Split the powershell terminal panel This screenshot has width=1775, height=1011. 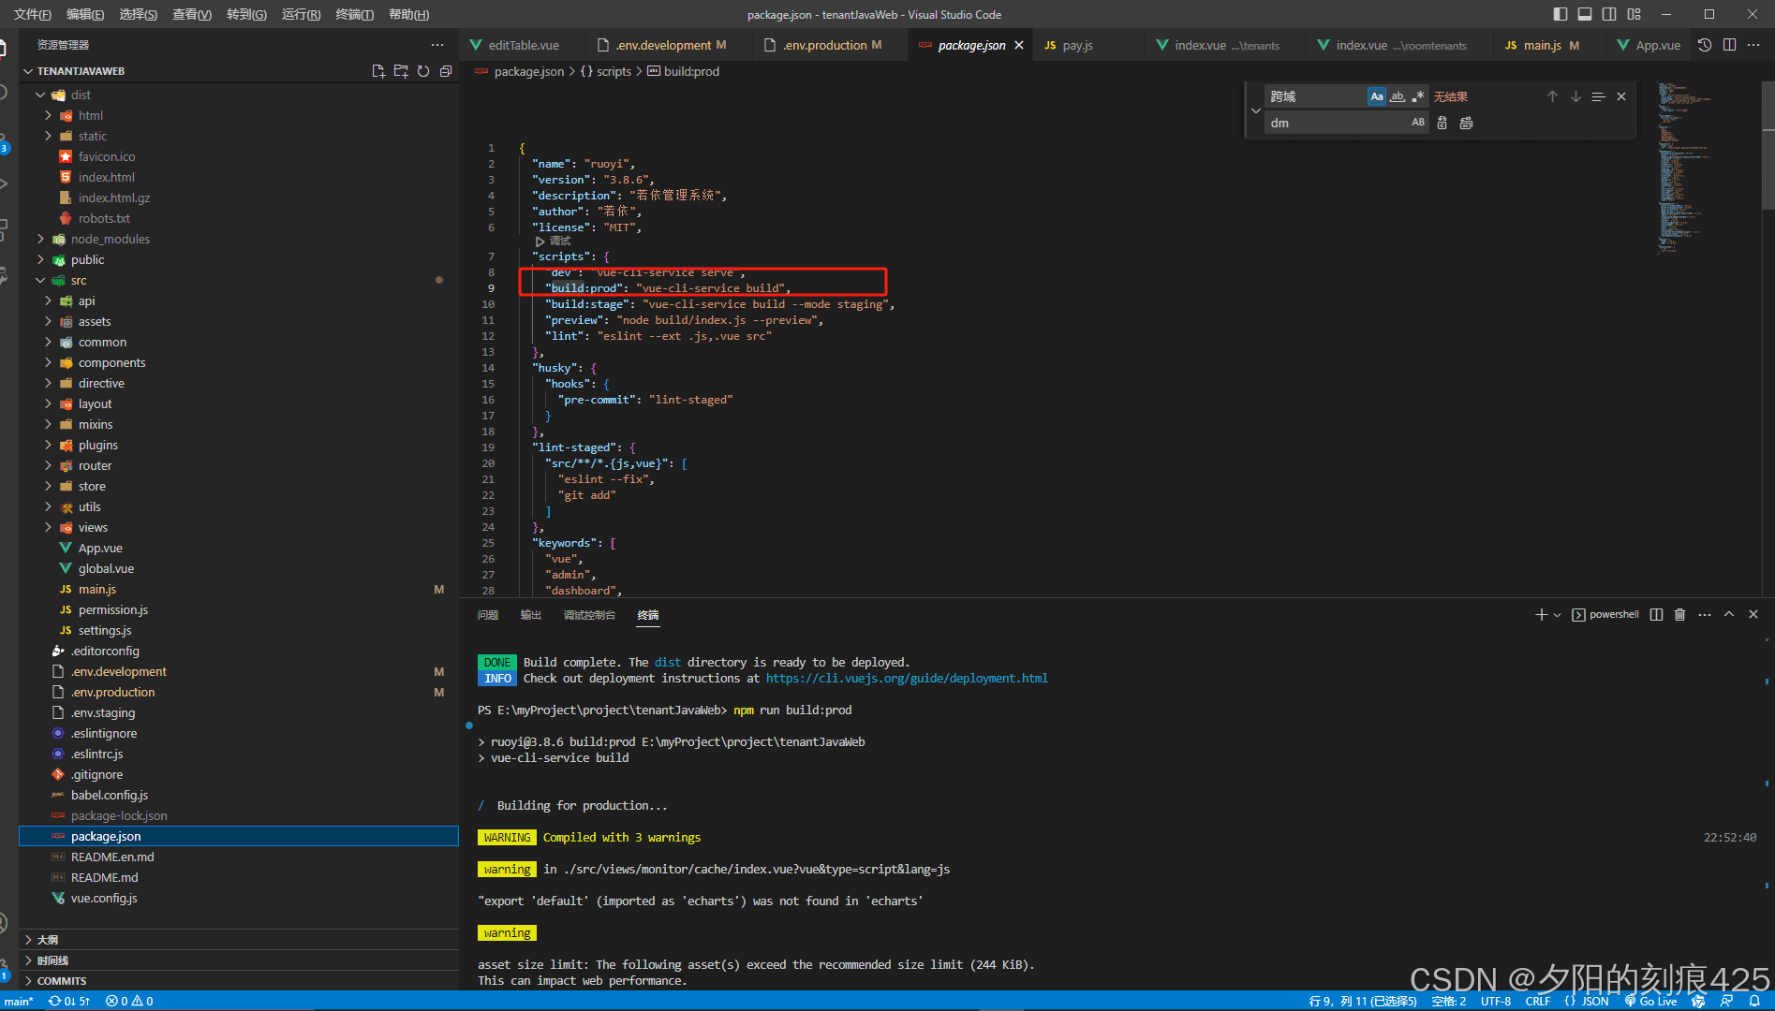tap(1656, 614)
